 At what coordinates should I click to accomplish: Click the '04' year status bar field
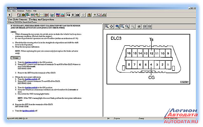(x=110, y=118)
